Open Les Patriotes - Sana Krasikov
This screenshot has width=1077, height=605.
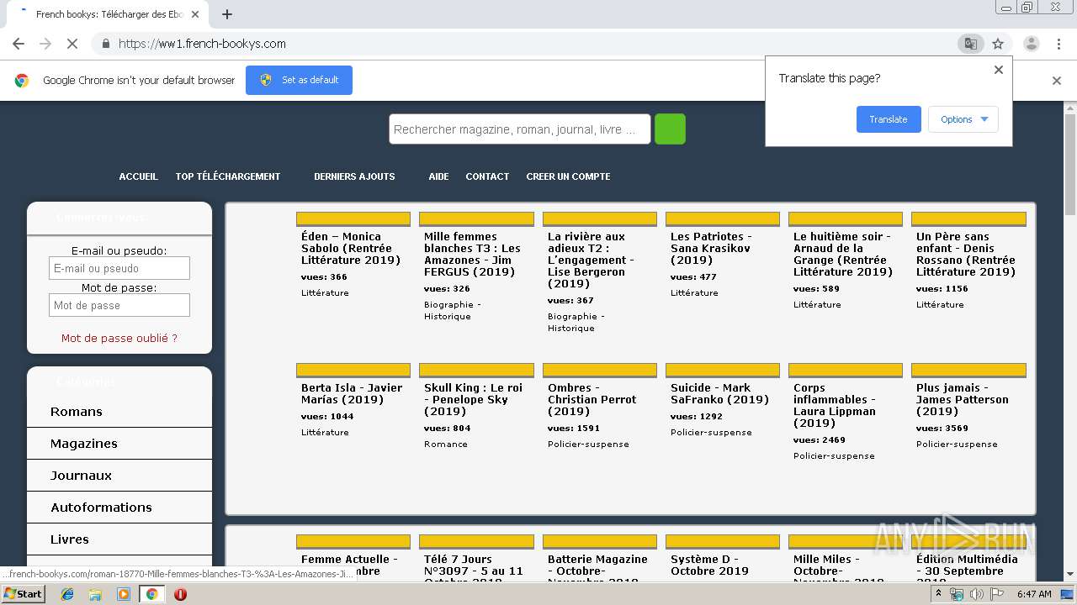click(711, 248)
